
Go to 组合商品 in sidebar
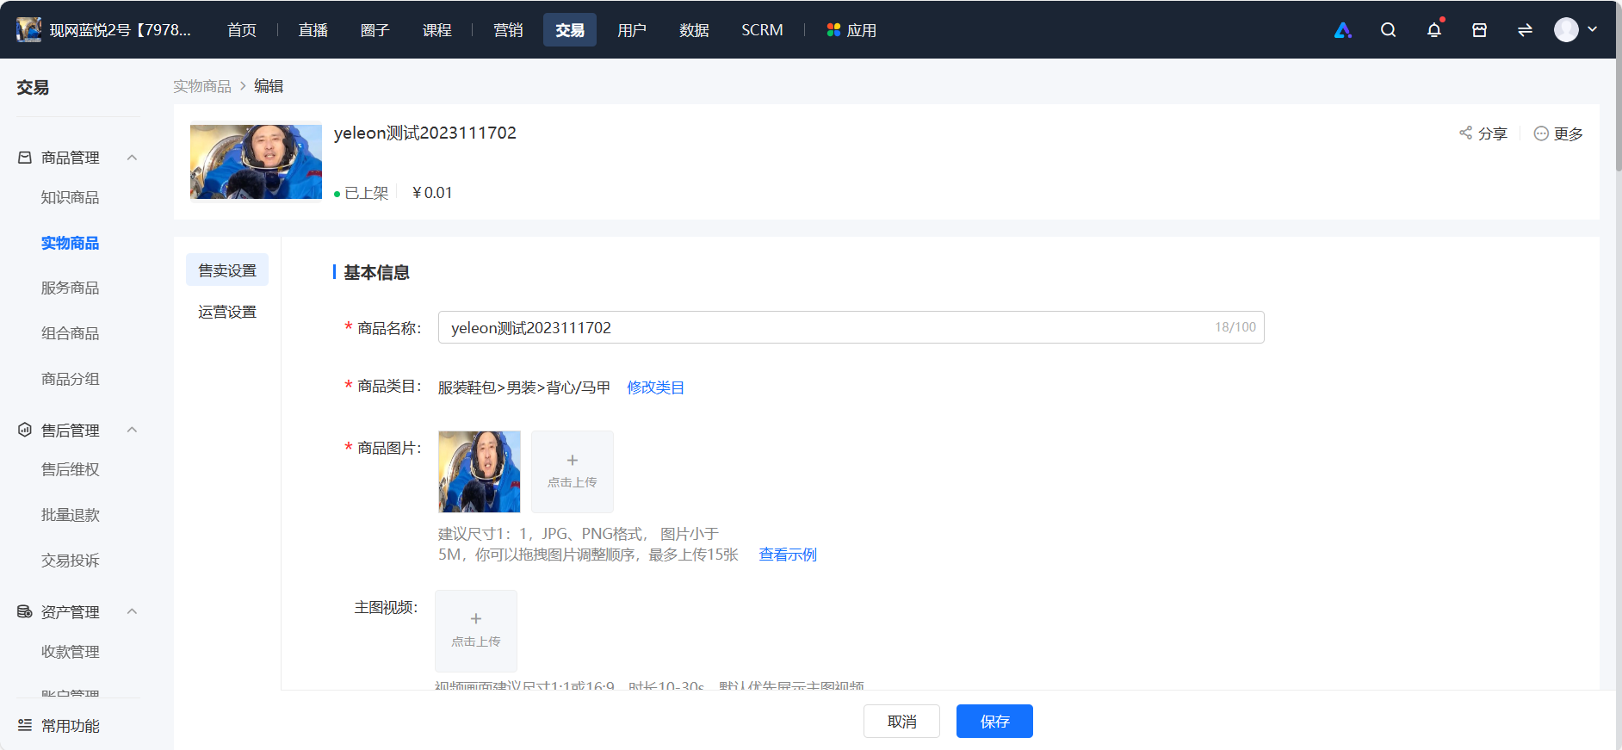[71, 333]
